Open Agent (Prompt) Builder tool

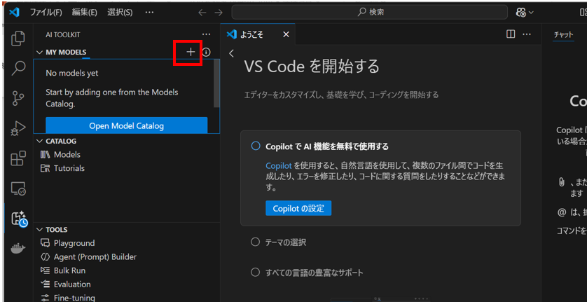tap(95, 257)
